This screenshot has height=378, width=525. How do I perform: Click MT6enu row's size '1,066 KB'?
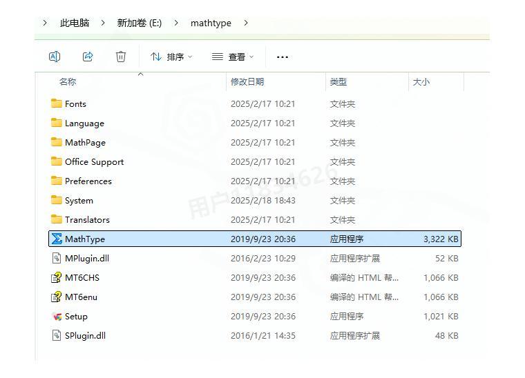click(x=441, y=297)
